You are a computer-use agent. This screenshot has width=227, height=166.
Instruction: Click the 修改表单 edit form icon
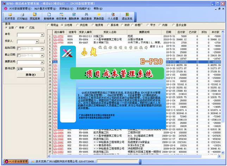(61, 16)
